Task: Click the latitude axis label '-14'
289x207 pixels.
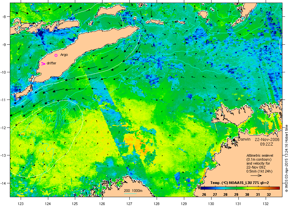Action: 4,183
